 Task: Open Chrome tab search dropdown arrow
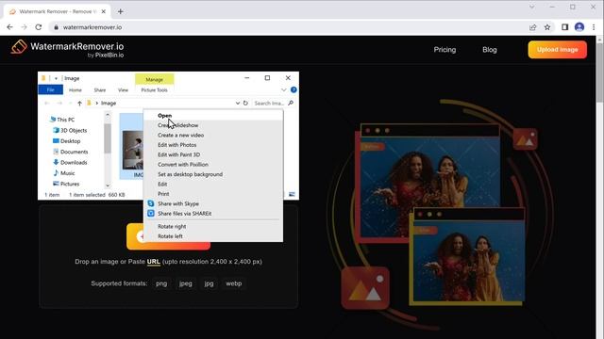(x=531, y=7)
